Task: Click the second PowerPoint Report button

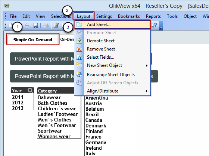Action: click(x=42, y=76)
